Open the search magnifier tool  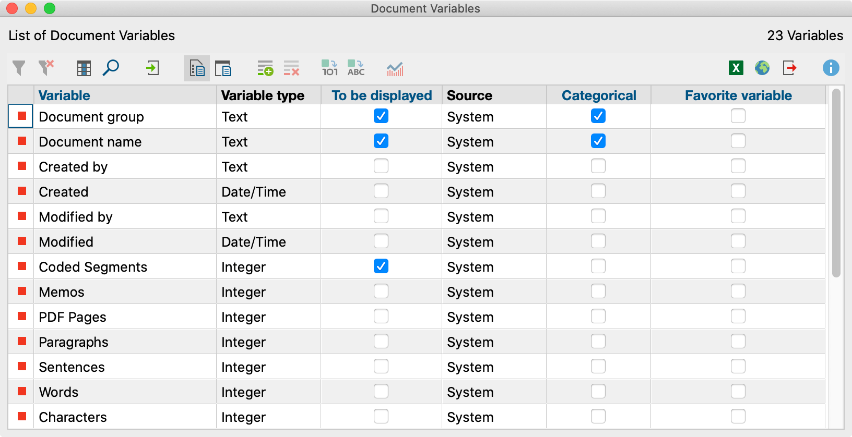(x=111, y=68)
